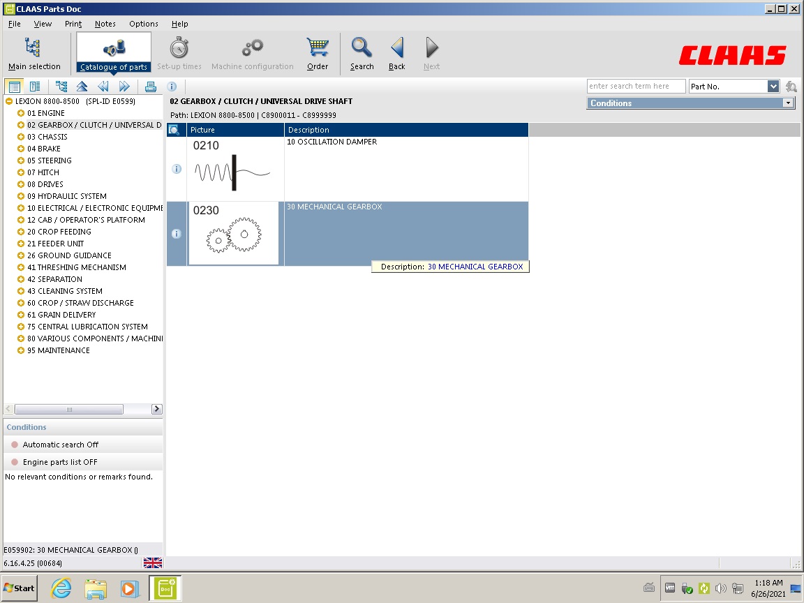
Task: Show info from the toolbar info icon
Action: click(172, 87)
